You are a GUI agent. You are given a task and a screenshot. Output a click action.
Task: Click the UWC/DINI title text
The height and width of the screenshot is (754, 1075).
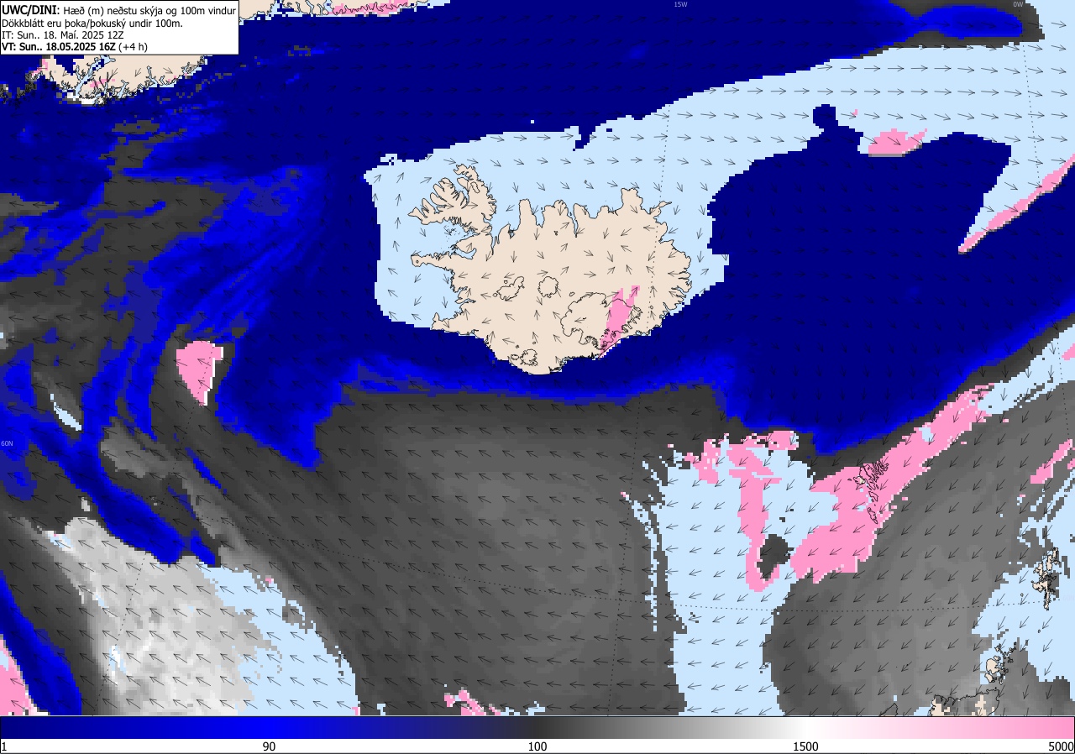pos(30,10)
